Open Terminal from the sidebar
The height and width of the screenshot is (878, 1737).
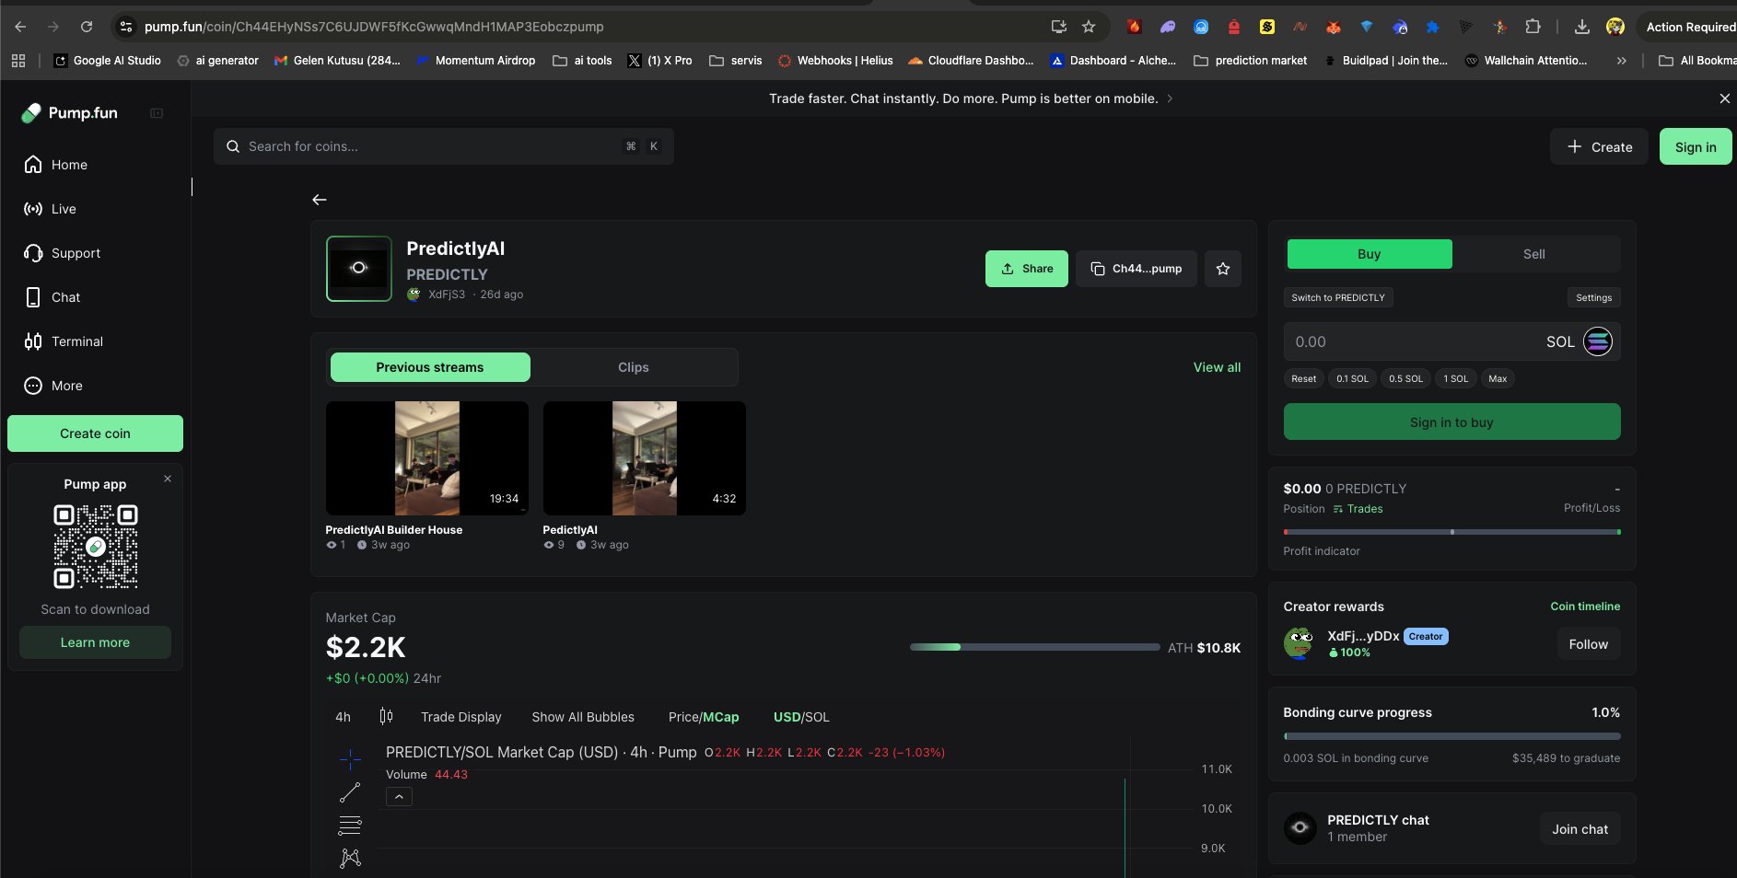77,341
